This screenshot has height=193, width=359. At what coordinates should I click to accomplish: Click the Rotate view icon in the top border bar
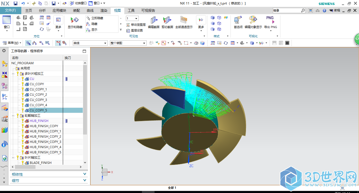225,43
